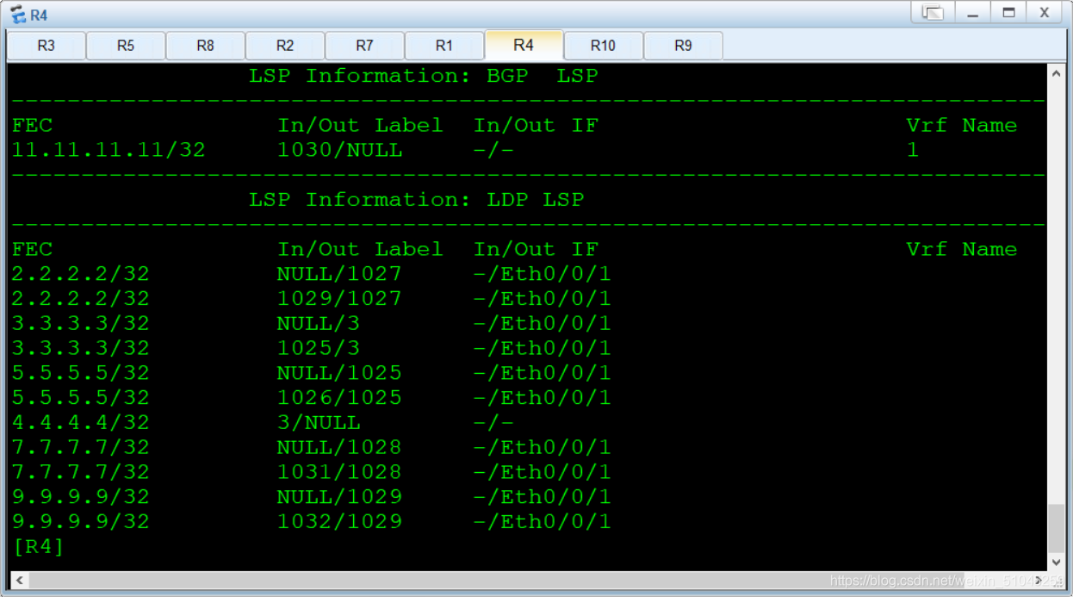
Task: Switch to the R1 tab
Action: click(x=444, y=46)
